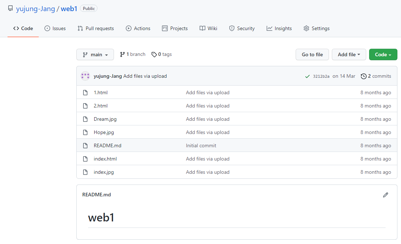401x244 pixels.
Task: Click the README.md panel header title
Action: [96, 195]
